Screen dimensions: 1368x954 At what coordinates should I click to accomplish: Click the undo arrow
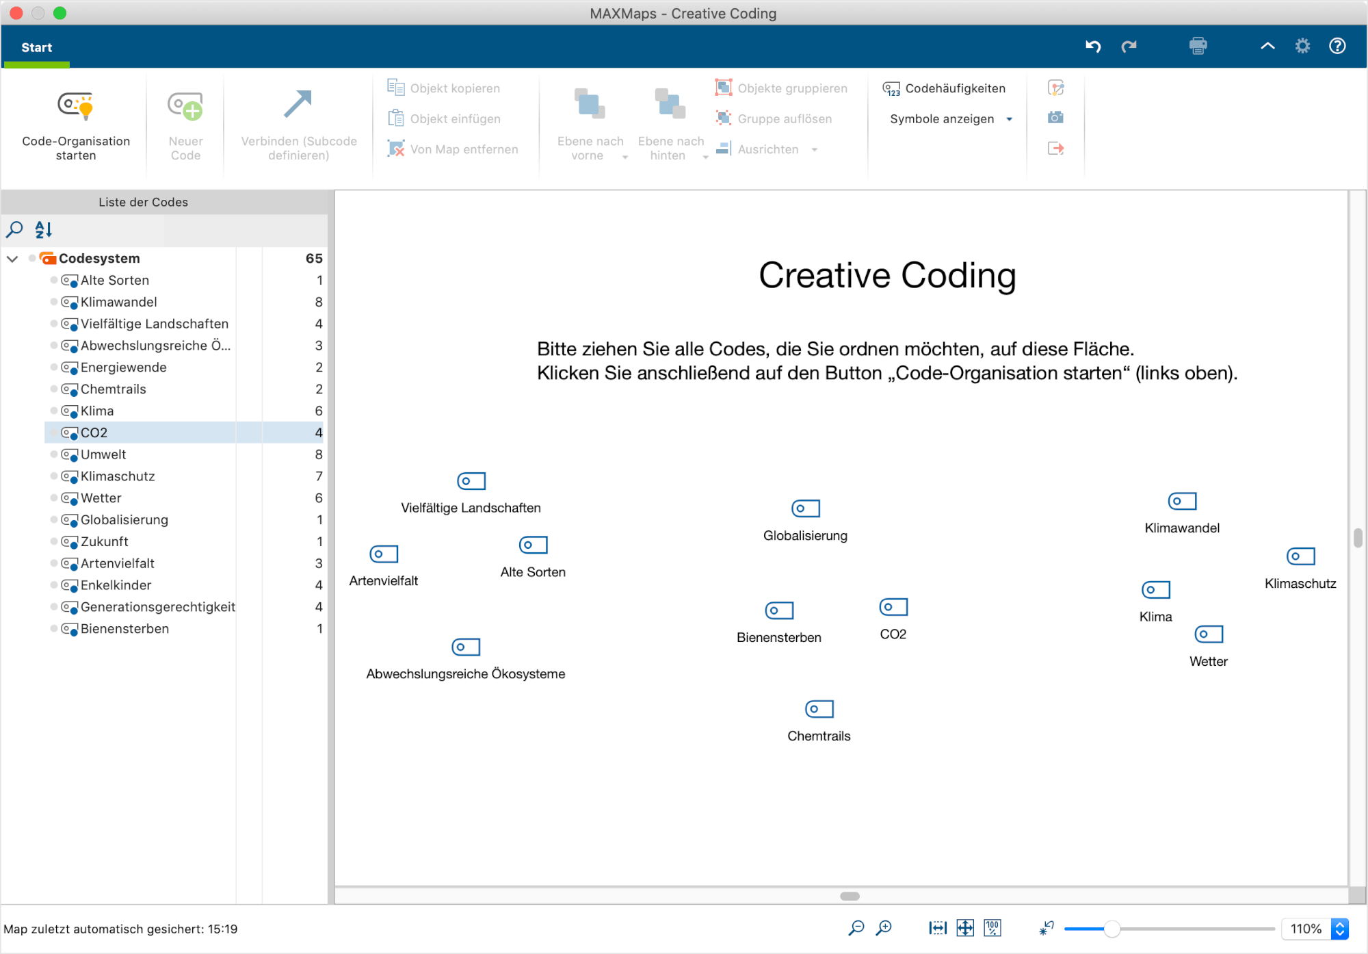pyautogui.click(x=1093, y=46)
